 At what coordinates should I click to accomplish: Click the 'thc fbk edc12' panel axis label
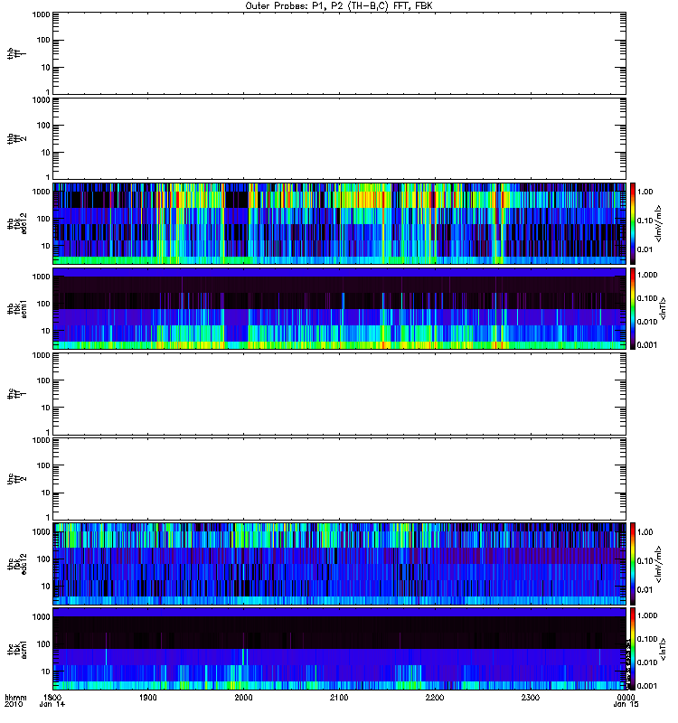coord(16,563)
